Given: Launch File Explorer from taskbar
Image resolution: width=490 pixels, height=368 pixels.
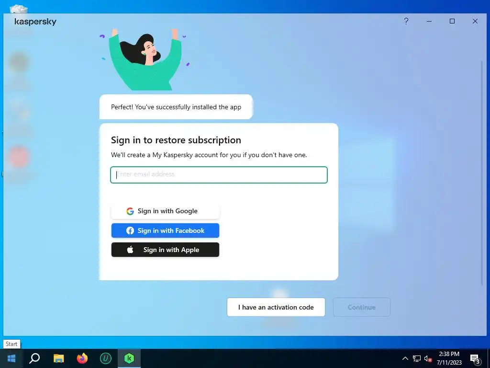Looking at the screenshot, I should [x=58, y=358].
